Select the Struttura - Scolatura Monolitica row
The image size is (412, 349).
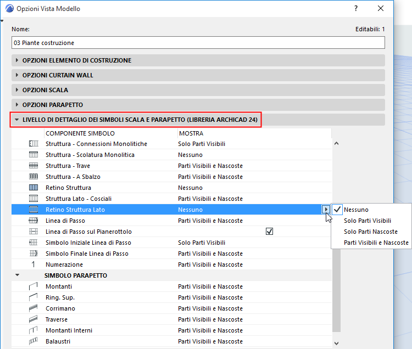coord(171,155)
